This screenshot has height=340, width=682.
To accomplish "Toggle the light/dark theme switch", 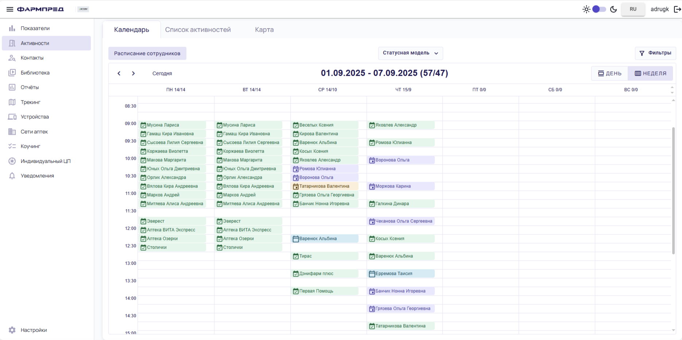I will coord(599,9).
